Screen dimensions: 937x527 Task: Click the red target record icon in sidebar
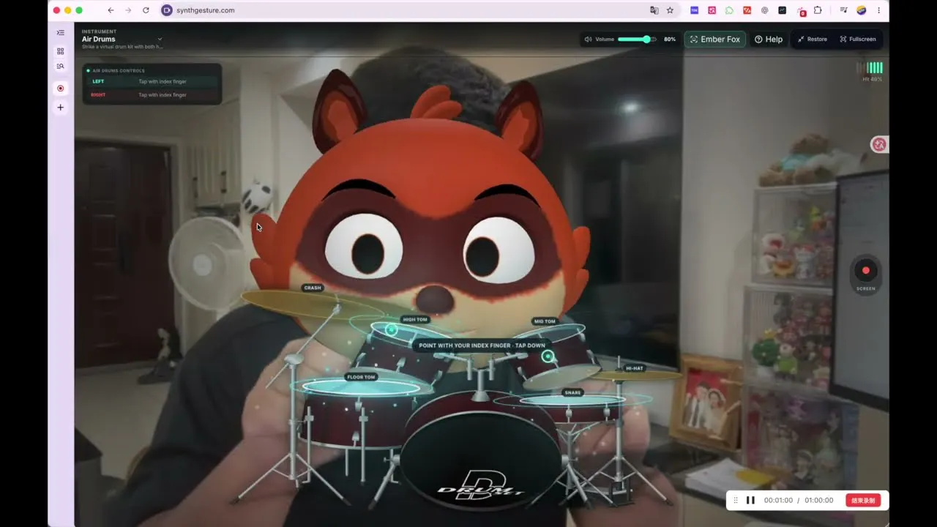[x=61, y=89]
